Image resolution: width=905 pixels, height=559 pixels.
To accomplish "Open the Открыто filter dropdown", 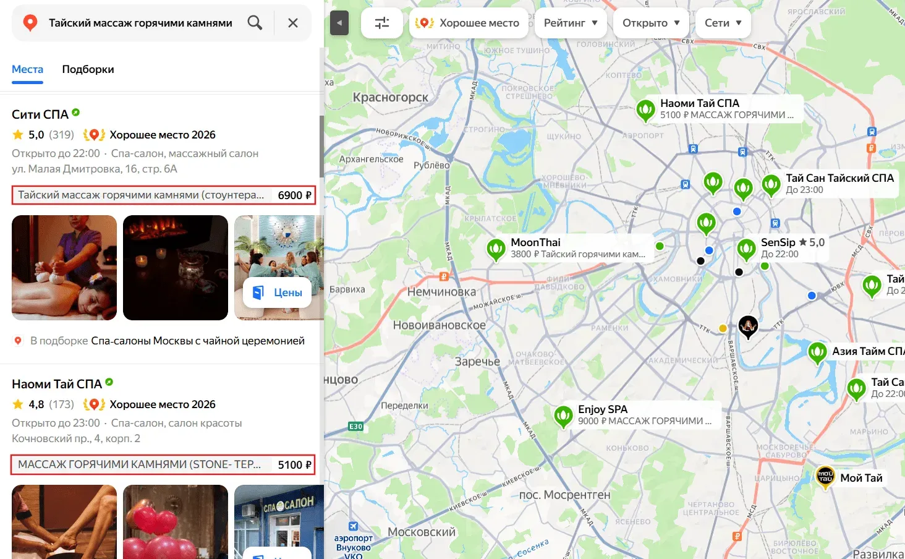I will point(651,23).
